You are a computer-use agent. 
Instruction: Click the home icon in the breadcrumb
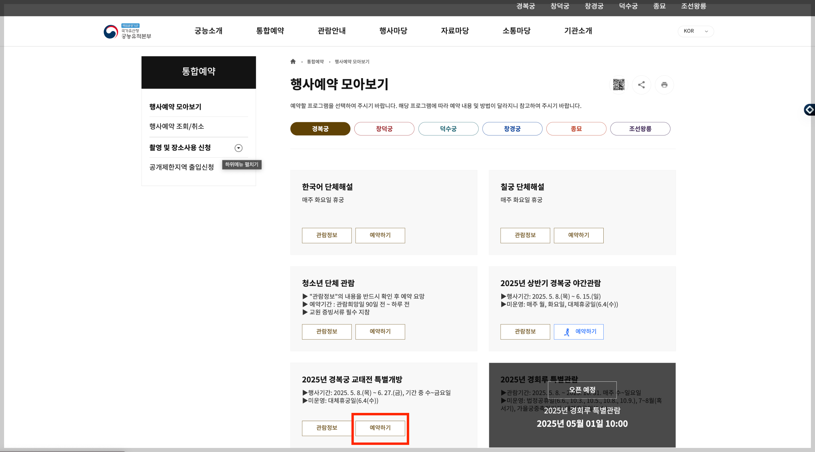[x=293, y=61]
